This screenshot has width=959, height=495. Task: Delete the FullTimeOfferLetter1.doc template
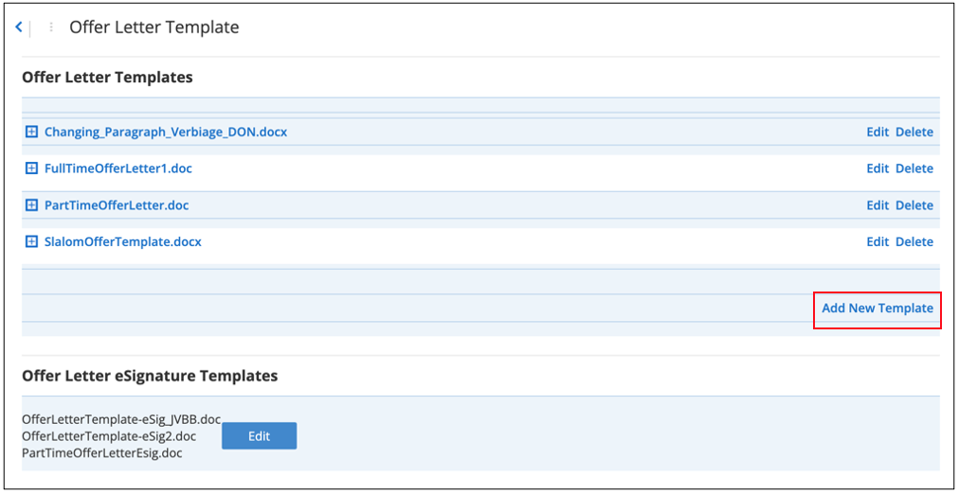914,168
